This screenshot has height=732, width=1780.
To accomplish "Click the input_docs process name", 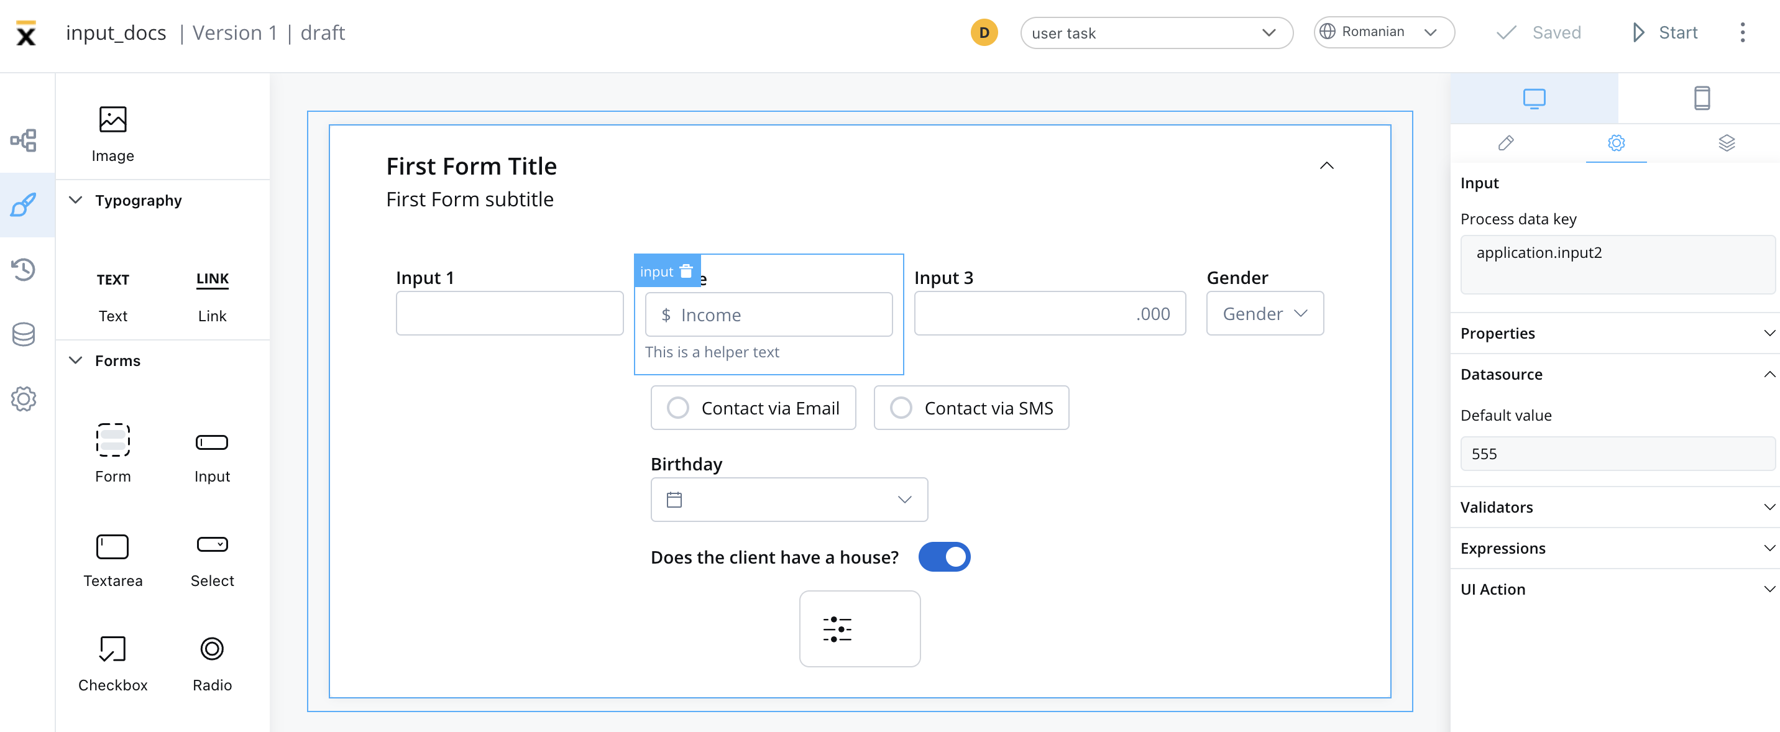I will 116,32.
